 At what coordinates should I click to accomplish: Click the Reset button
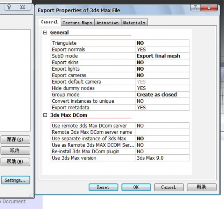(x=103, y=187)
